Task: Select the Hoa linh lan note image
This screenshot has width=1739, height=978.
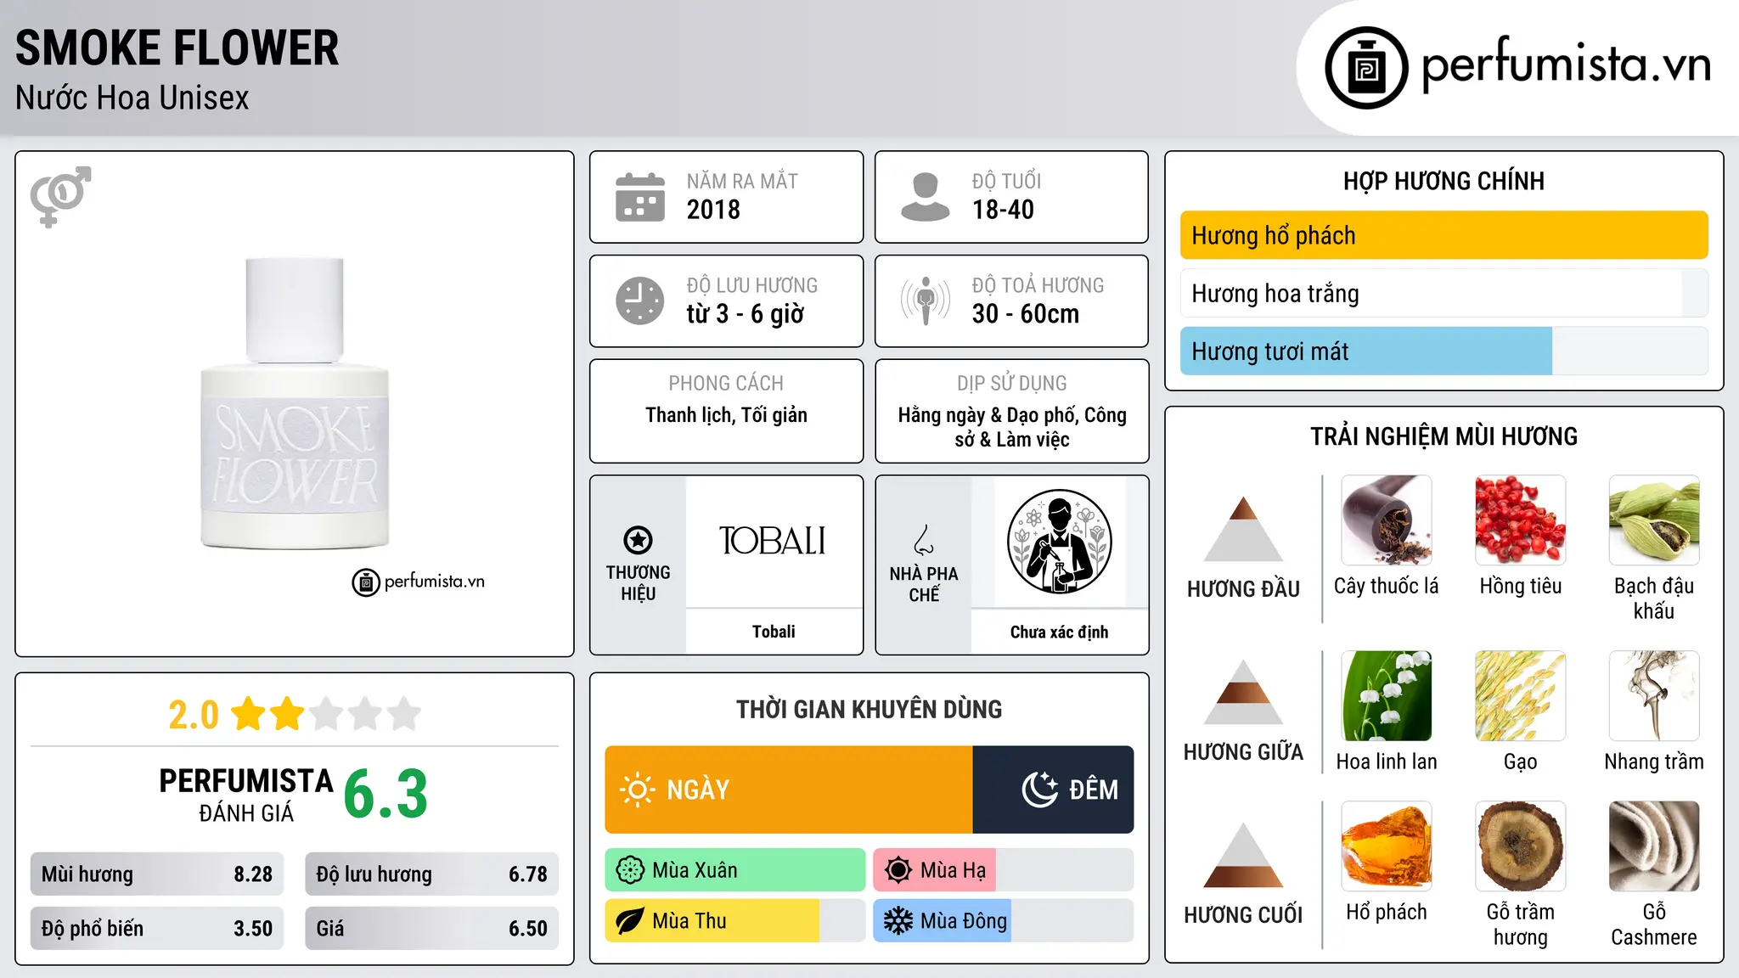Action: 1387,696
